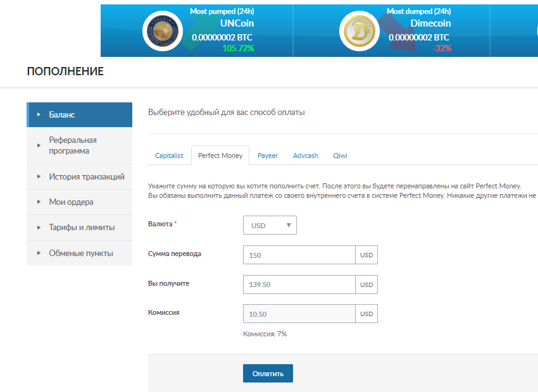The image size is (538, 392).
Task: Click the Dimecoin coin logo
Action: [x=359, y=32]
